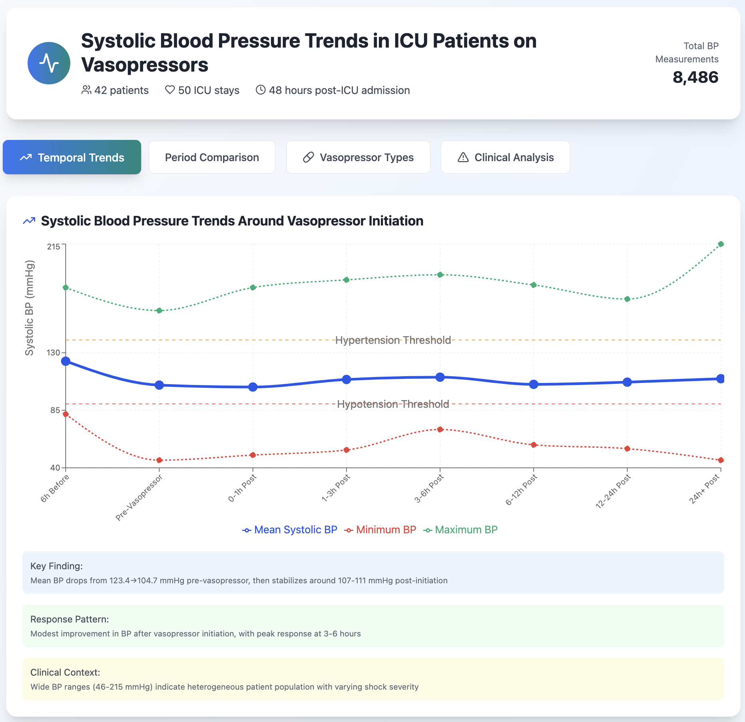
Task: Click the trending icon in Temporal Trends tab
Action: pyautogui.click(x=26, y=158)
